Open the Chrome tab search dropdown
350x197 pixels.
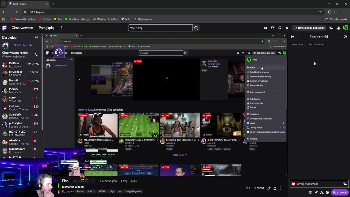[x=4, y=4]
